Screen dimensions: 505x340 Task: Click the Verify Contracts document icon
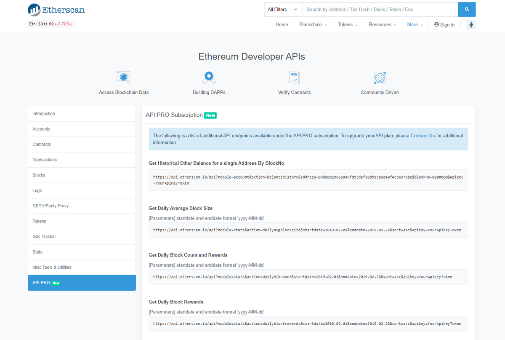click(294, 78)
